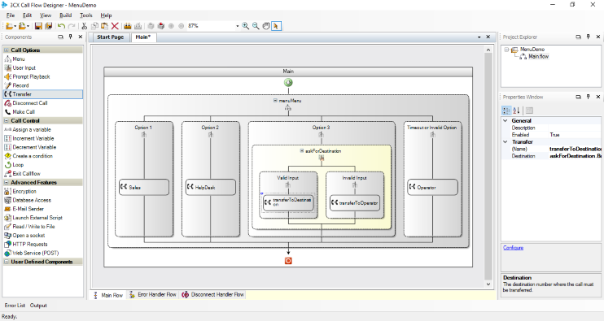Switch to the Disconnect Handler Flow tab
604x321 pixels.
212,295
